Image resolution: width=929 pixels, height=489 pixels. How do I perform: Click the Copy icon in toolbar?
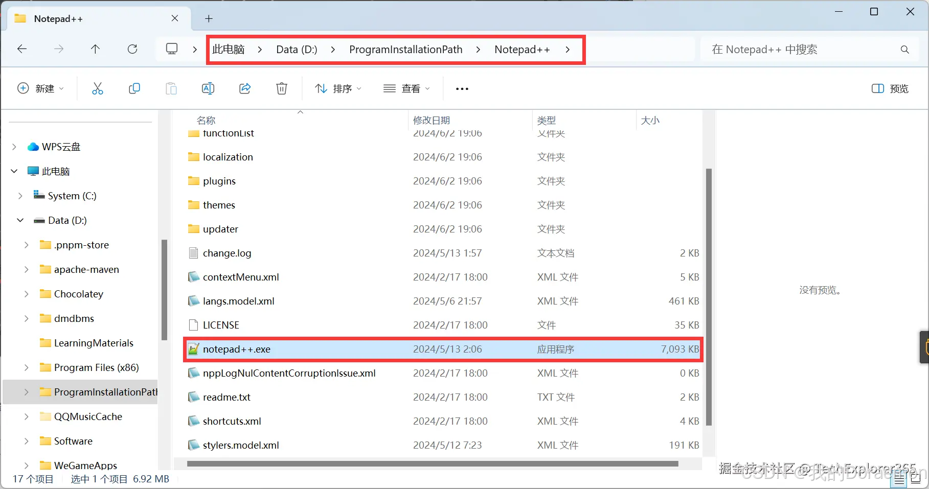134,88
